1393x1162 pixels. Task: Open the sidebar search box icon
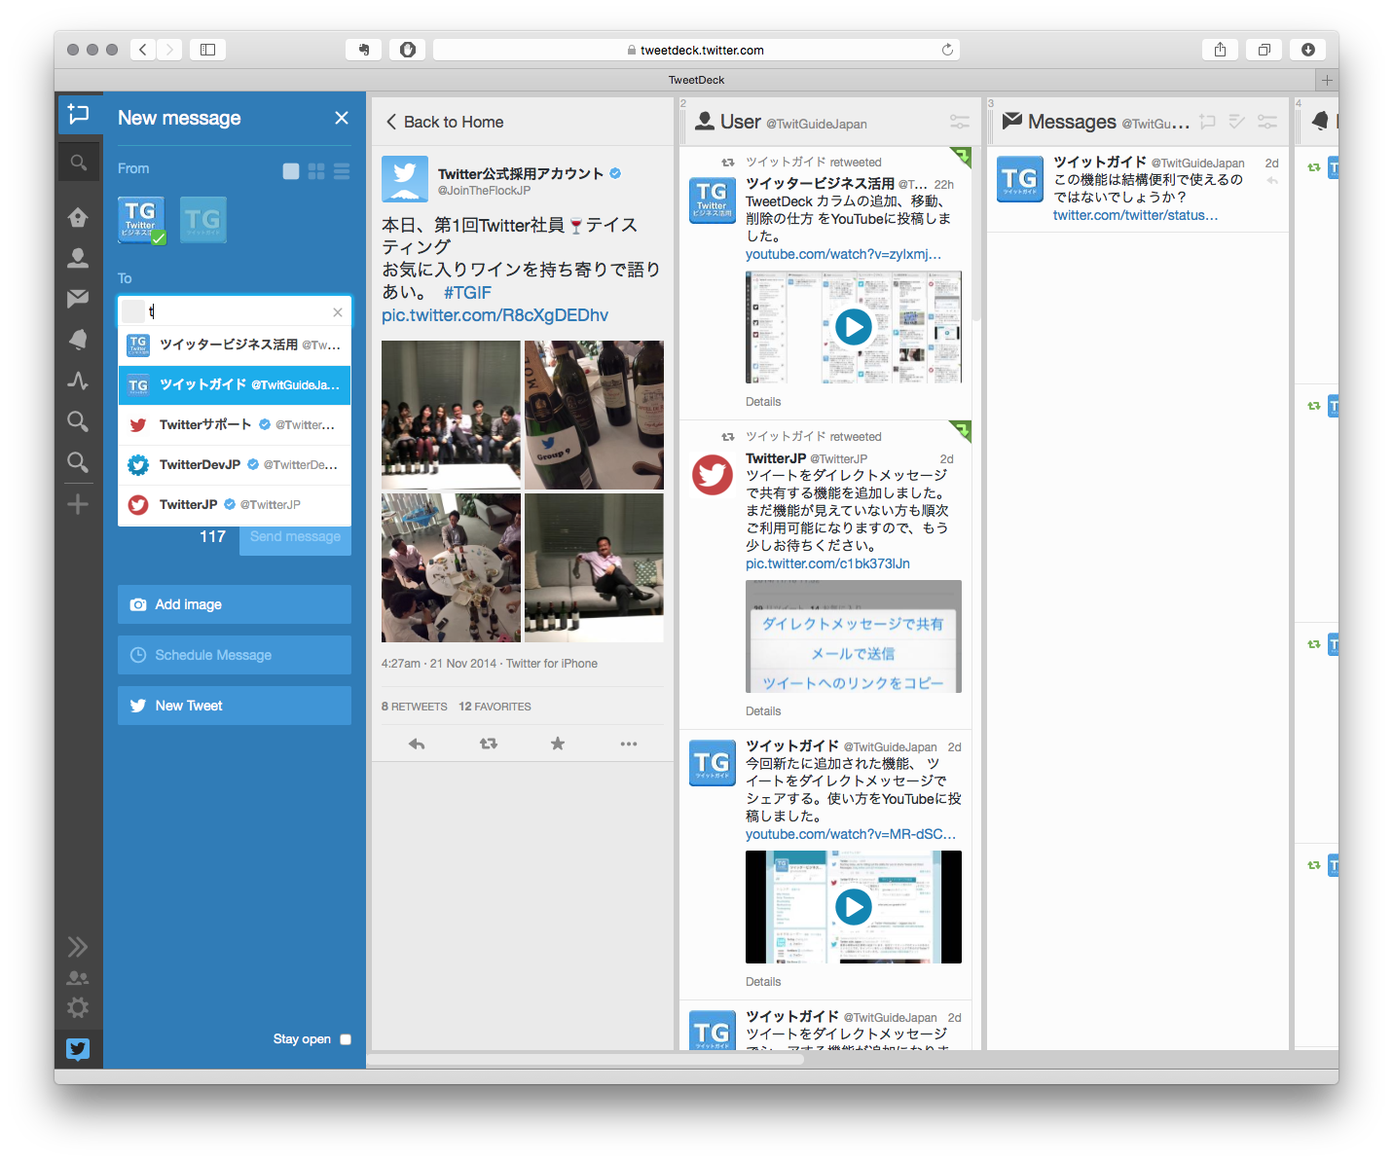pyautogui.click(x=79, y=163)
